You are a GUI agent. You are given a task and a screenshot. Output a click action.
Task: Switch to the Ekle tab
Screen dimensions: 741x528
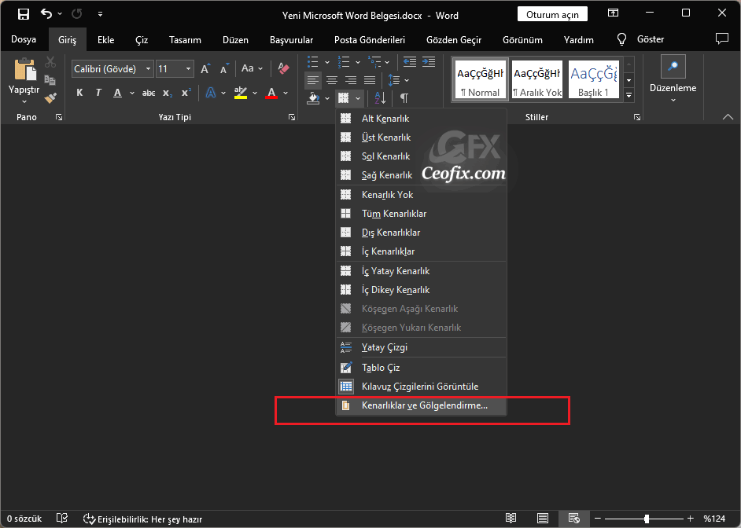(106, 39)
